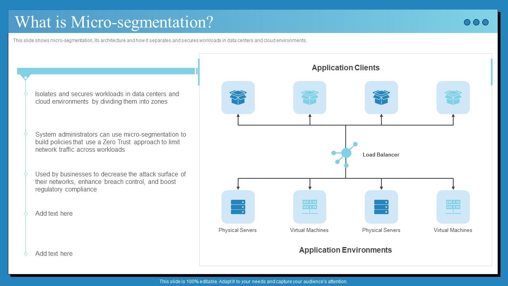508x286 pixels.
Task: Select the 'Application Environments' heading
Action: [x=346, y=250]
